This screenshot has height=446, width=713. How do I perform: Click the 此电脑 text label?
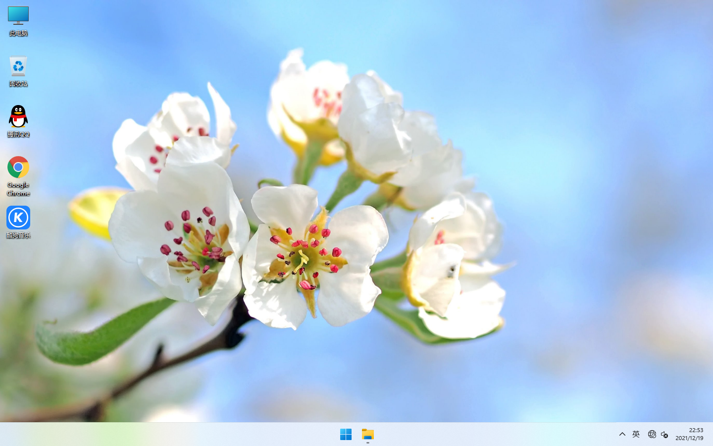point(18,33)
